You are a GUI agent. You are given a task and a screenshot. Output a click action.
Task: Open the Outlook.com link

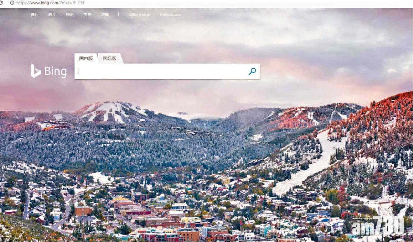coord(170,15)
